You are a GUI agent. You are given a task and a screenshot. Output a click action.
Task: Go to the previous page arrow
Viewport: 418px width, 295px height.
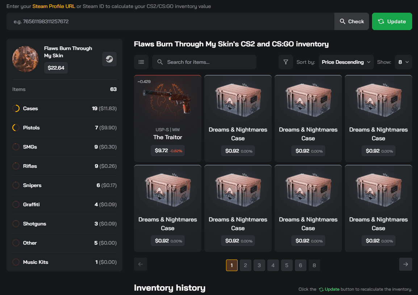coord(141,264)
